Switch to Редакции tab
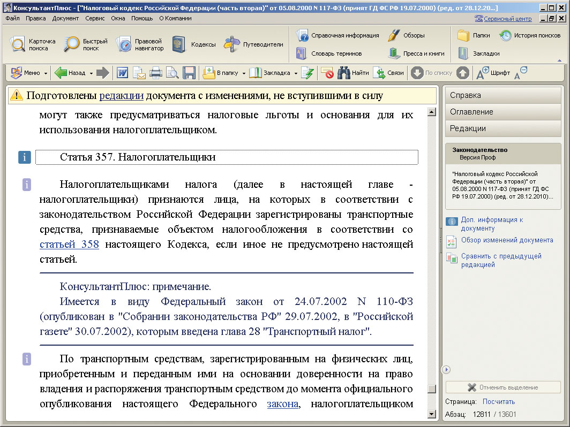 (x=503, y=128)
